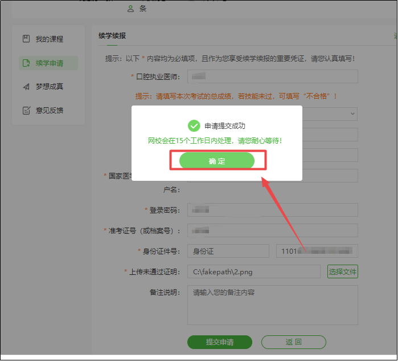Click the 返回 button

tap(293, 342)
